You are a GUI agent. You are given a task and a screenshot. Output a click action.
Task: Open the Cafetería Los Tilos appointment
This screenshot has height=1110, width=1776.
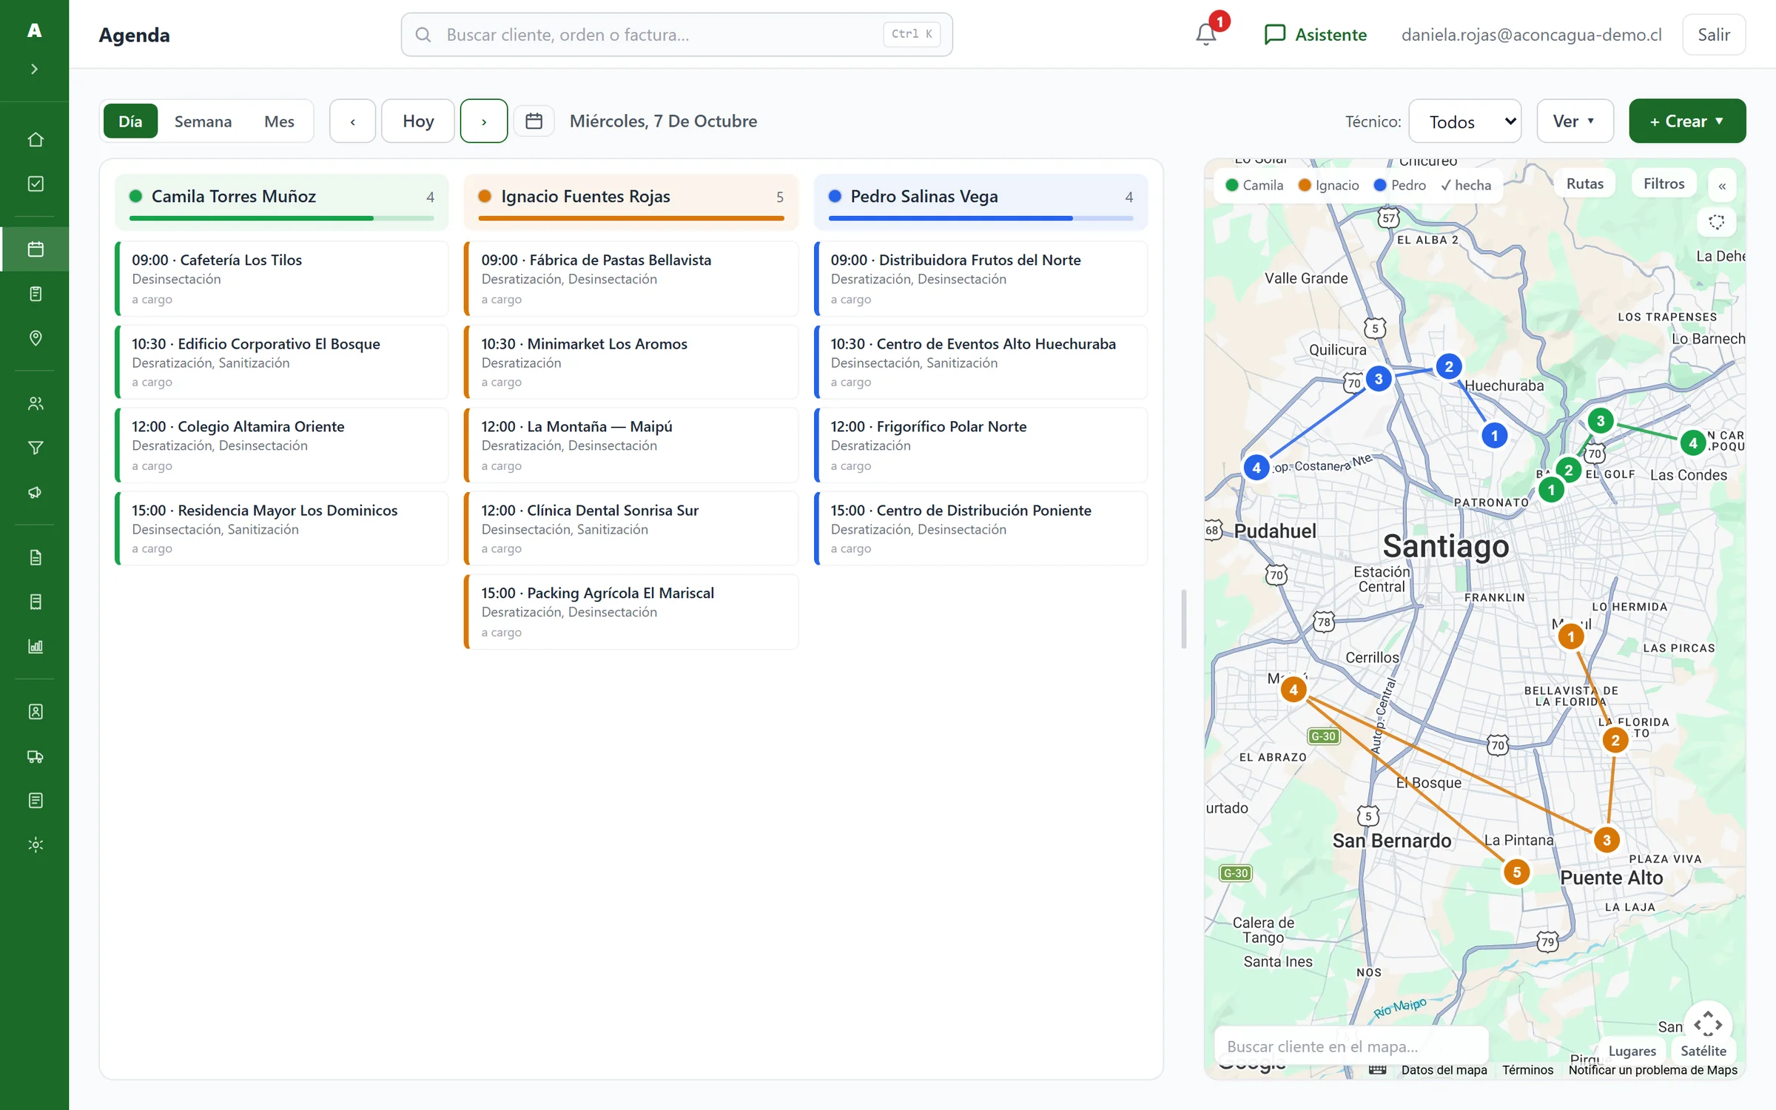(x=281, y=279)
